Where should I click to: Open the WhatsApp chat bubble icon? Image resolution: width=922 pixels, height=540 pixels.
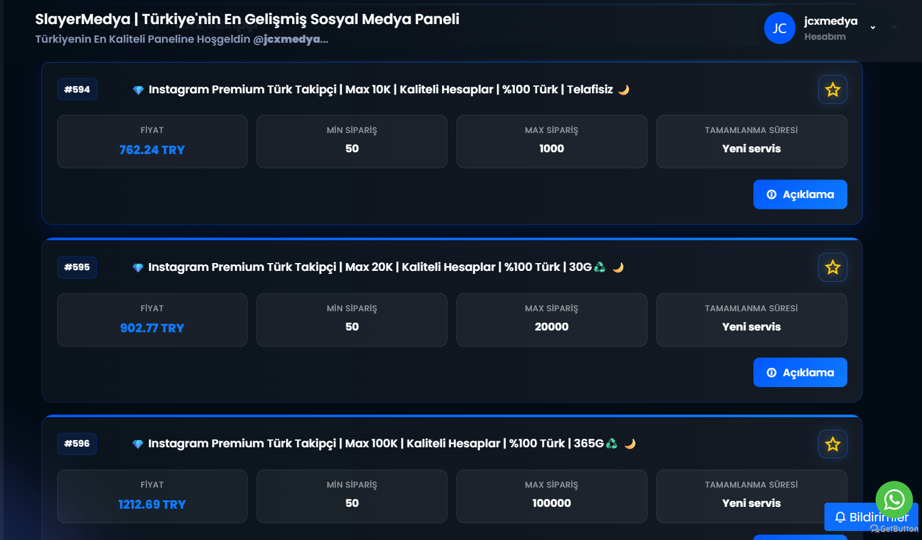tap(894, 500)
